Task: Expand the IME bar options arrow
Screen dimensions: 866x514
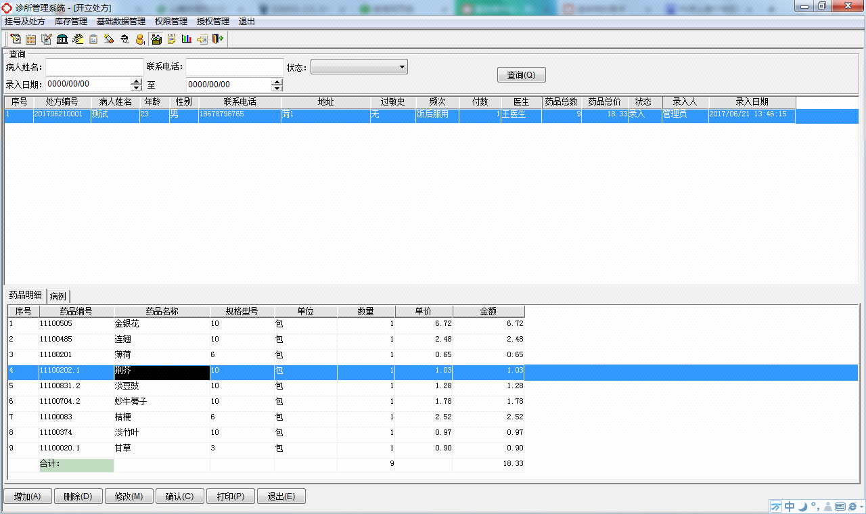Action: pyautogui.click(x=862, y=507)
